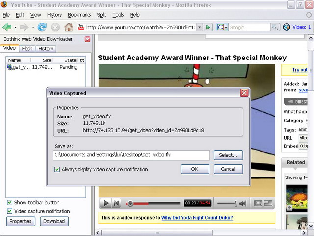314x236 pixels.
Task: Click the get_v... file icon in list
Action: click(10, 67)
